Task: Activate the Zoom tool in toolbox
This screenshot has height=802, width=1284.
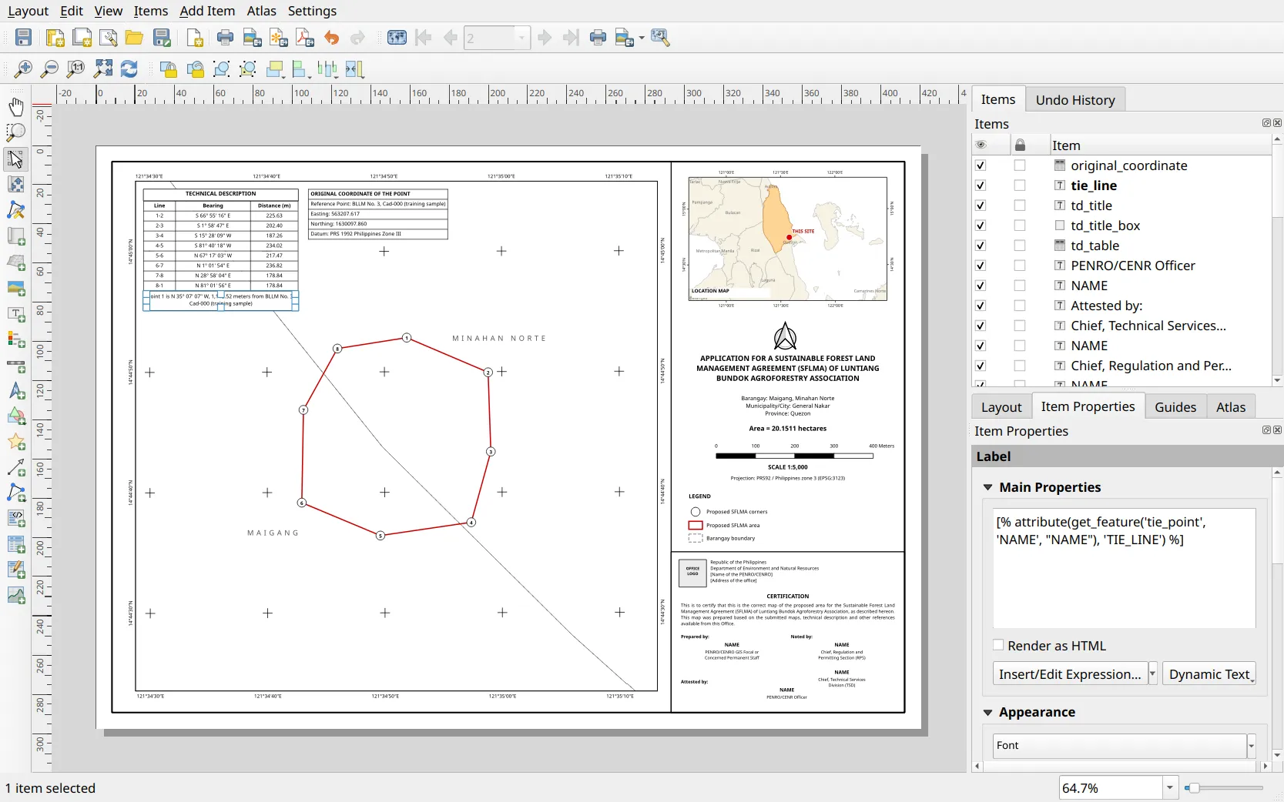Action: [x=16, y=132]
